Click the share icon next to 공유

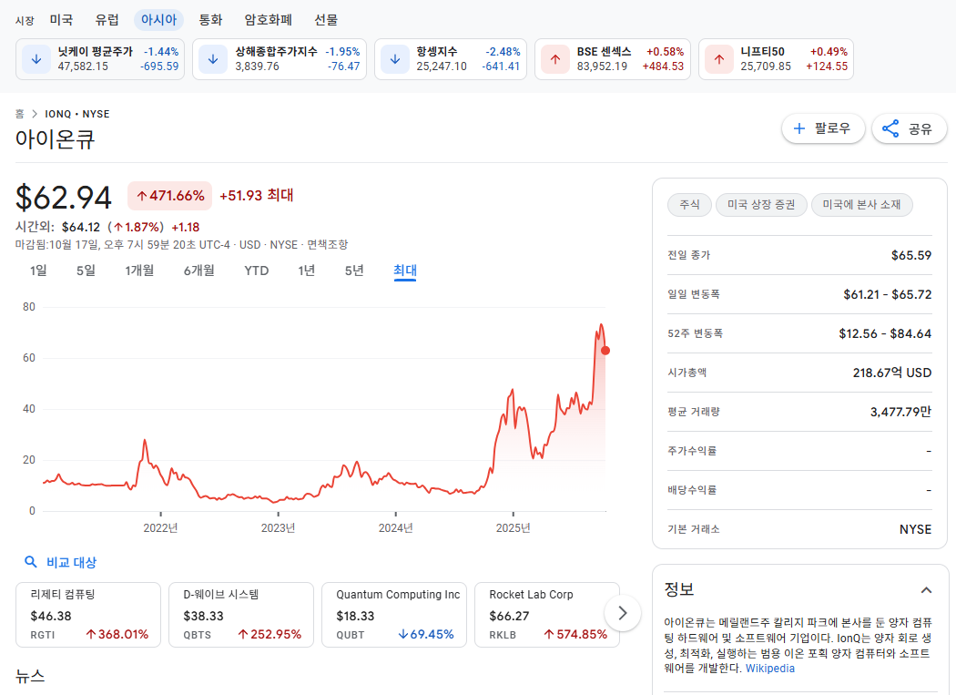pos(890,128)
